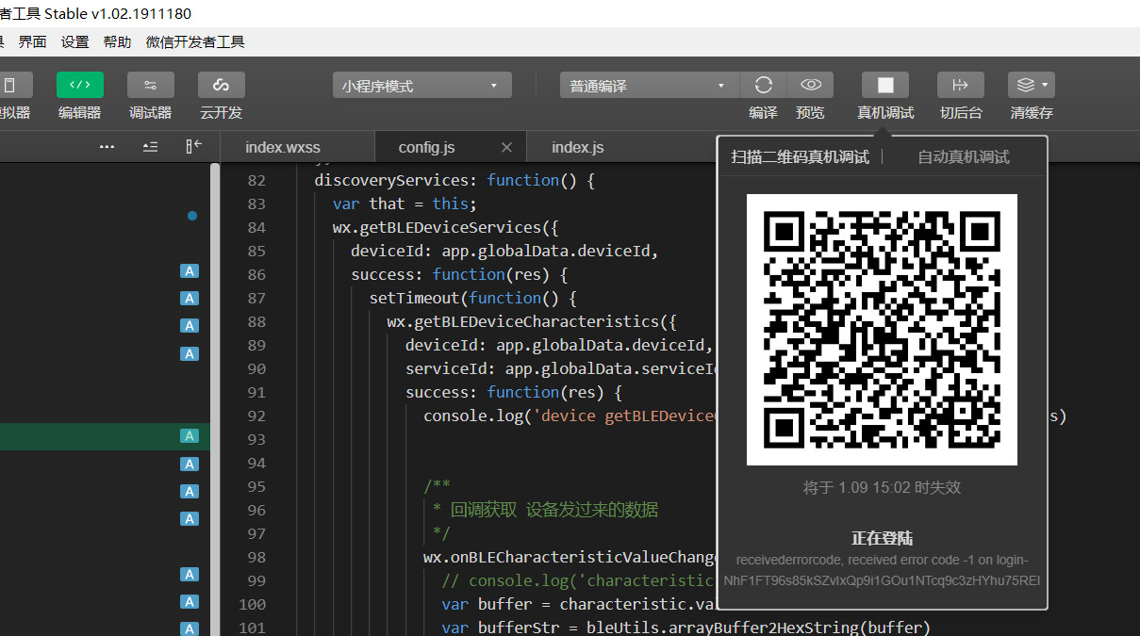Click the 编译 compile refresh icon
The image size is (1140, 636).
pos(764,85)
